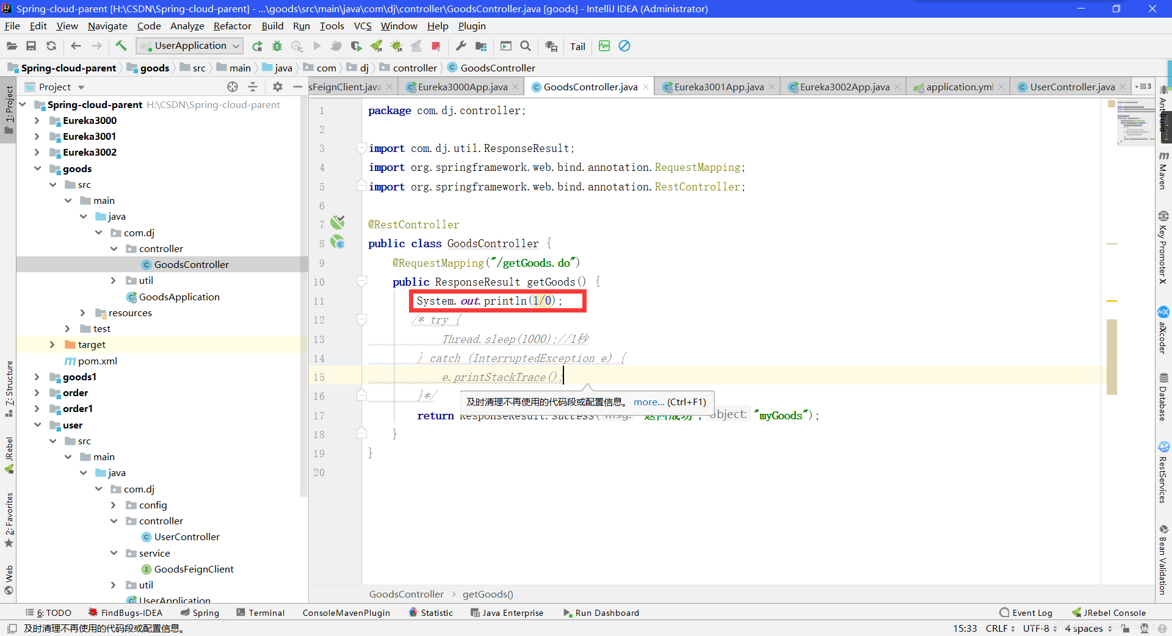Open the Event Log
Image resolution: width=1172 pixels, height=636 pixels.
pos(1026,613)
